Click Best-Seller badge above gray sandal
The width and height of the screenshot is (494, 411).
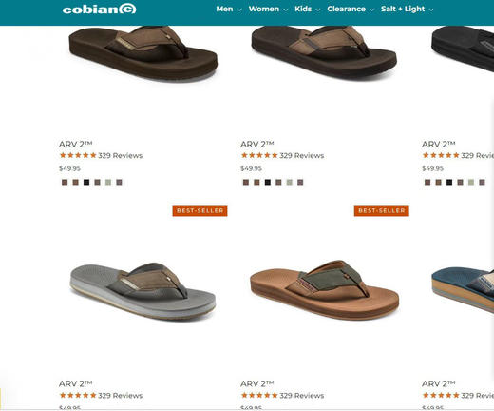click(x=199, y=210)
